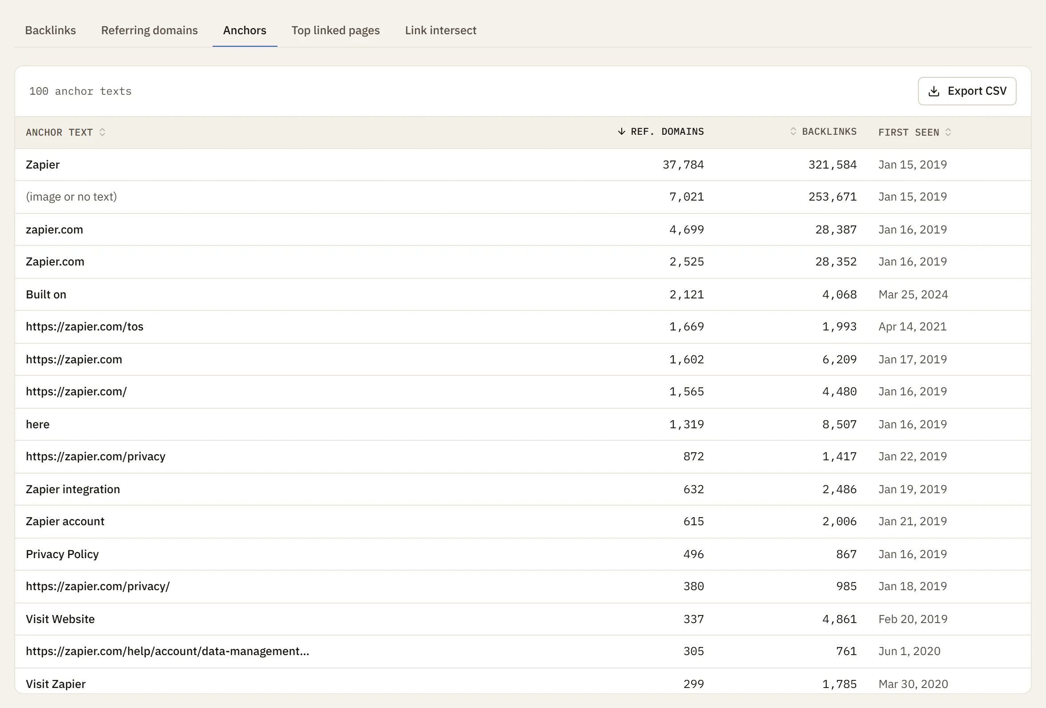This screenshot has height=708, width=1046.
Task: Click the 253,671 backlinks value
Action: 833,197
